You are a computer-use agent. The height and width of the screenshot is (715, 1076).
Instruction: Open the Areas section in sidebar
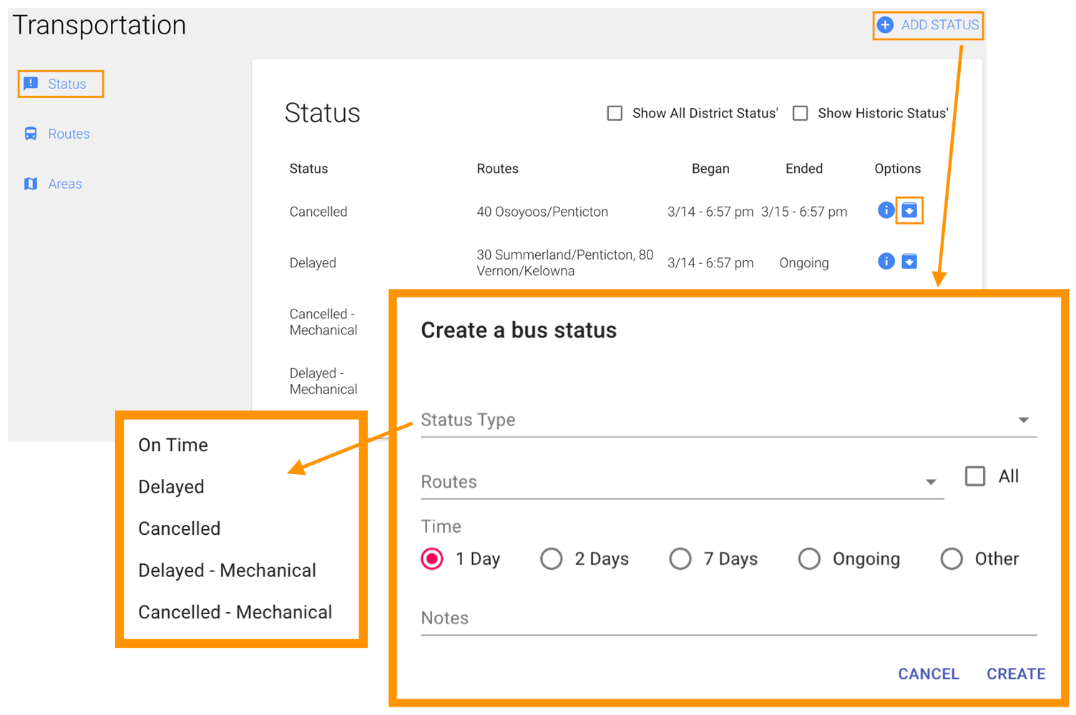coord(54,184)
